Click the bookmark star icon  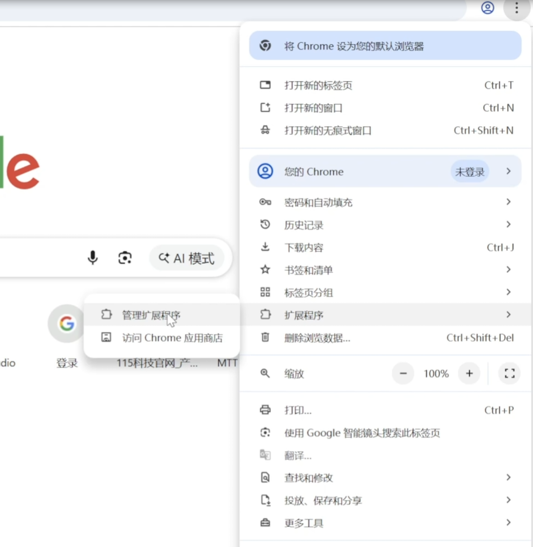click(x=265, y=269)
